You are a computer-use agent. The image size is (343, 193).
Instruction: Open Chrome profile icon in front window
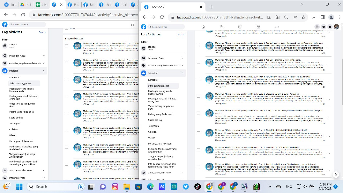click(331, 17)
